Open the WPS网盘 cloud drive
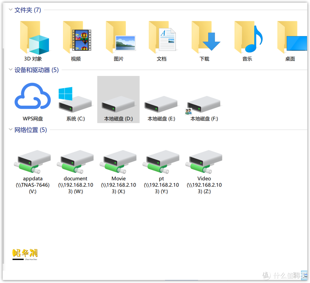Viewport: 310px width, 283px height. click(32, 97)
